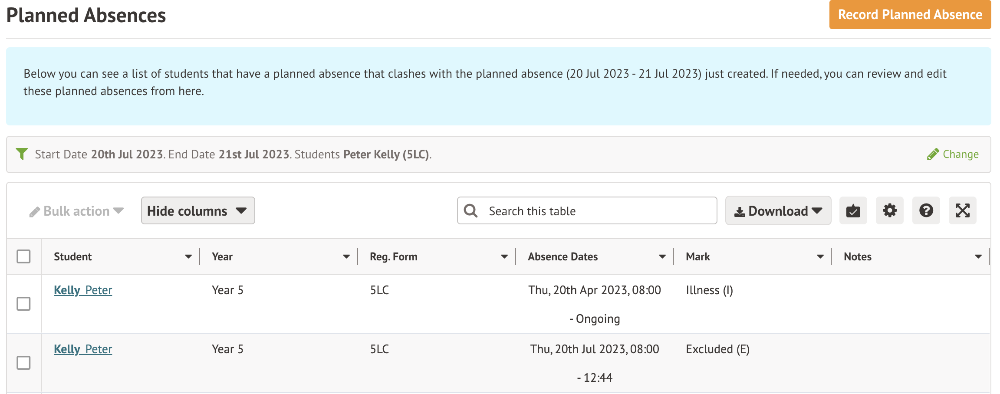Click the magnifier icon in search box
This screenshot has width=1000, height=394.
click(x=471, y=211)
